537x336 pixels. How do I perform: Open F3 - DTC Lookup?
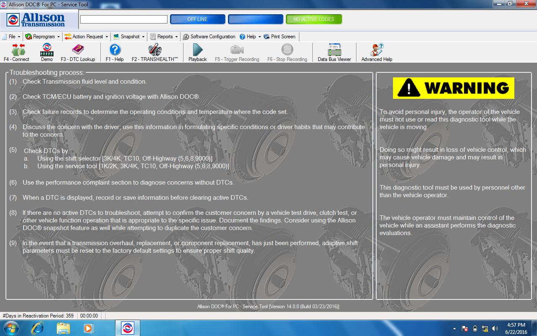tap(78, 53)
